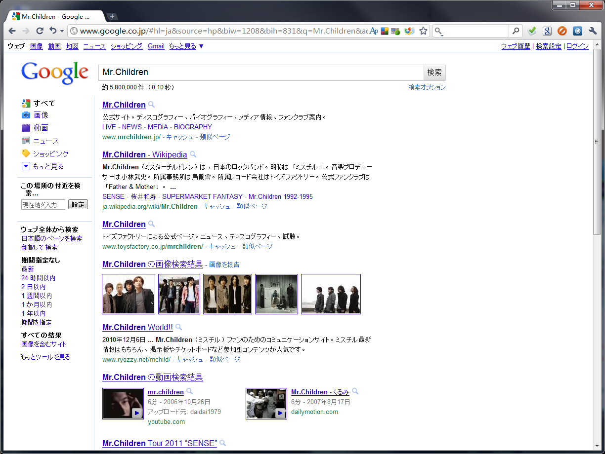This screenshot has width=605, height=454.
Task: Select 画像 in the top navigation bar
Action: click(37, 46)
